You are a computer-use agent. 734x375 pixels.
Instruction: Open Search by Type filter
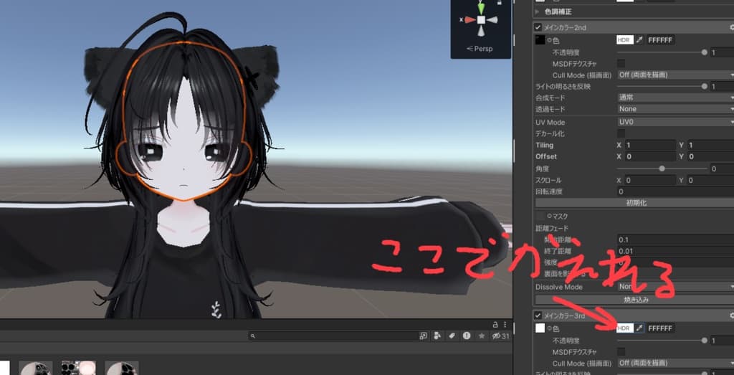[437, 336]
